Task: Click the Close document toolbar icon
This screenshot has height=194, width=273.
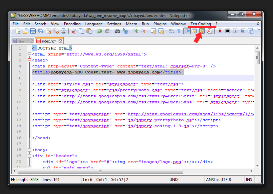Action: [48, 31]
